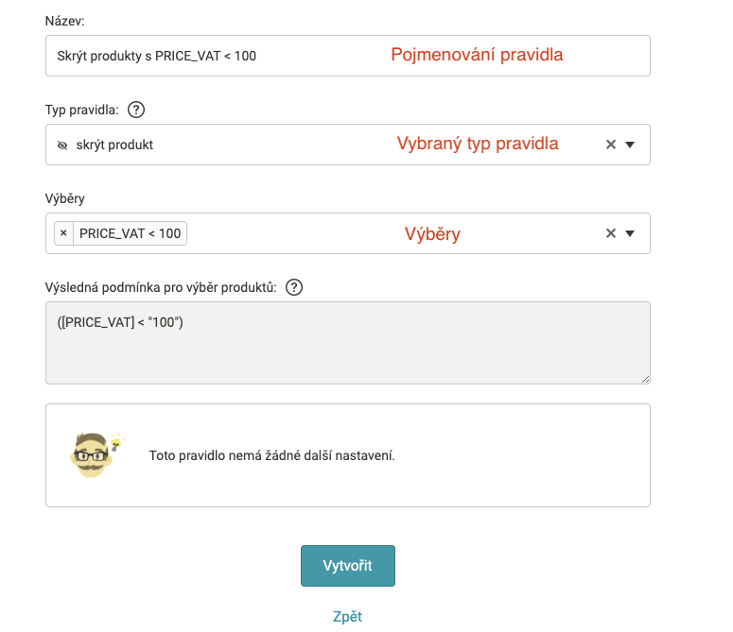This screenshot has height=632, width=733.
Task: Open the Výběry dropdown arrow
Action: (631, 233)
